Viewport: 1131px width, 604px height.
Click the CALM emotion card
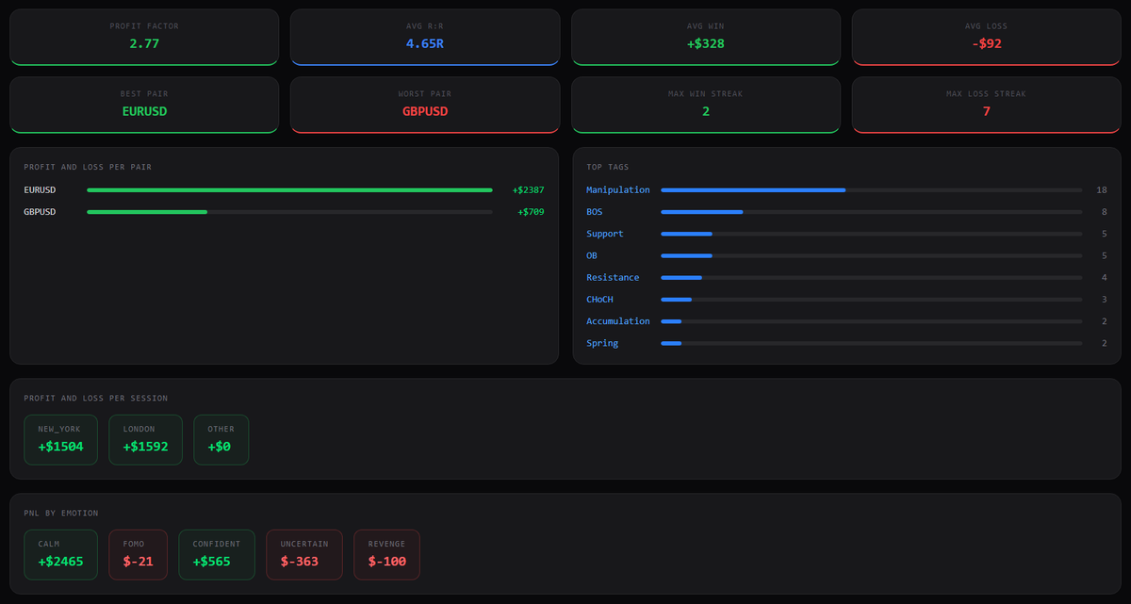[61, 555]
